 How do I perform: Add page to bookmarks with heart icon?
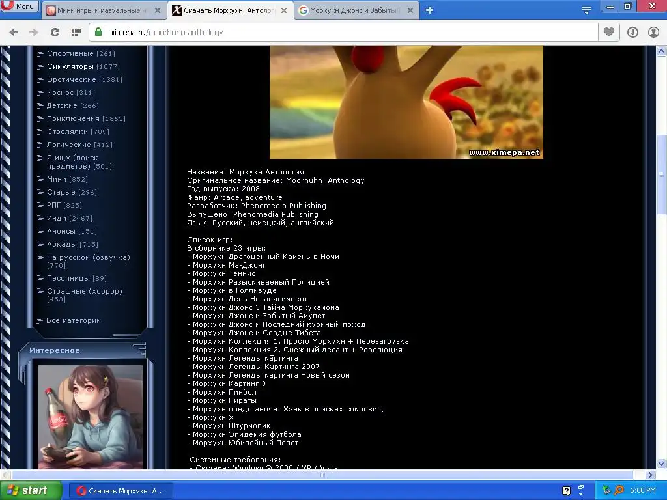tap(609, 32)
